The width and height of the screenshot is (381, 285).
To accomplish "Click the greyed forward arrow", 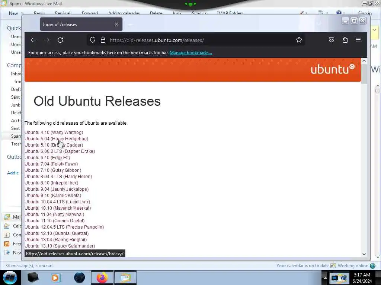I will click(x=47, y=40).
